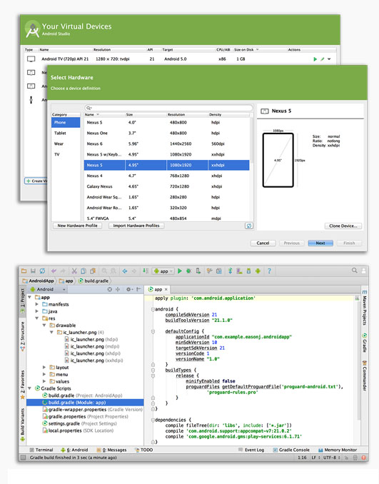Click the Cut scissors icon
Viewport: 379px width, 484px height.
pos(74,271)
